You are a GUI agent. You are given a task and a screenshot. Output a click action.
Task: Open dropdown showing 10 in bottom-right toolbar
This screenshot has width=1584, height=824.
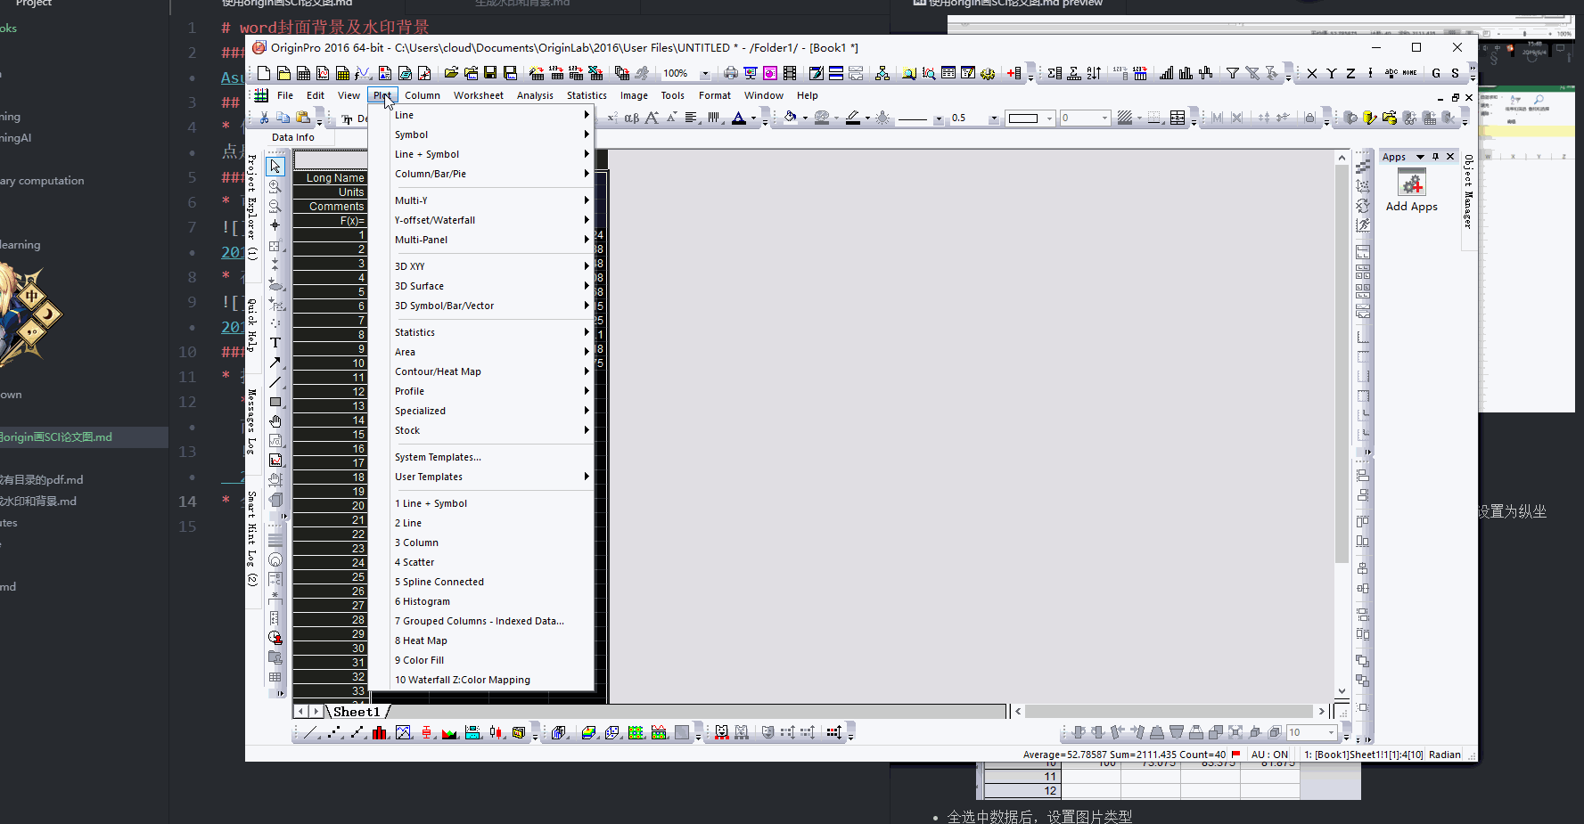(1332, 732)
